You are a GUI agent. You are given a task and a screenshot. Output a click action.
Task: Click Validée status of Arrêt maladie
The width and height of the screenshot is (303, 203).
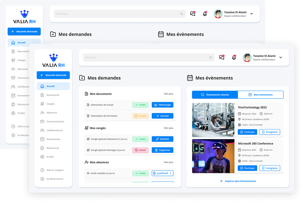tap(140, 173)
